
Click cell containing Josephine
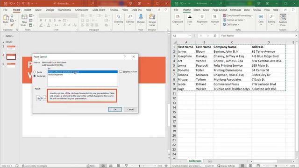tap(186, 56)
